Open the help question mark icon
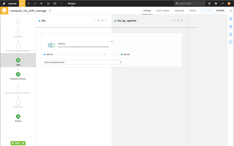The image size is (234, 146). point(216,4)
